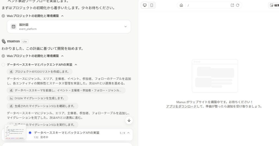Viewport: 279px width, 146px height.
Task: Collapse the 5/9 task progress panel
Action: (x=128, y=133)
